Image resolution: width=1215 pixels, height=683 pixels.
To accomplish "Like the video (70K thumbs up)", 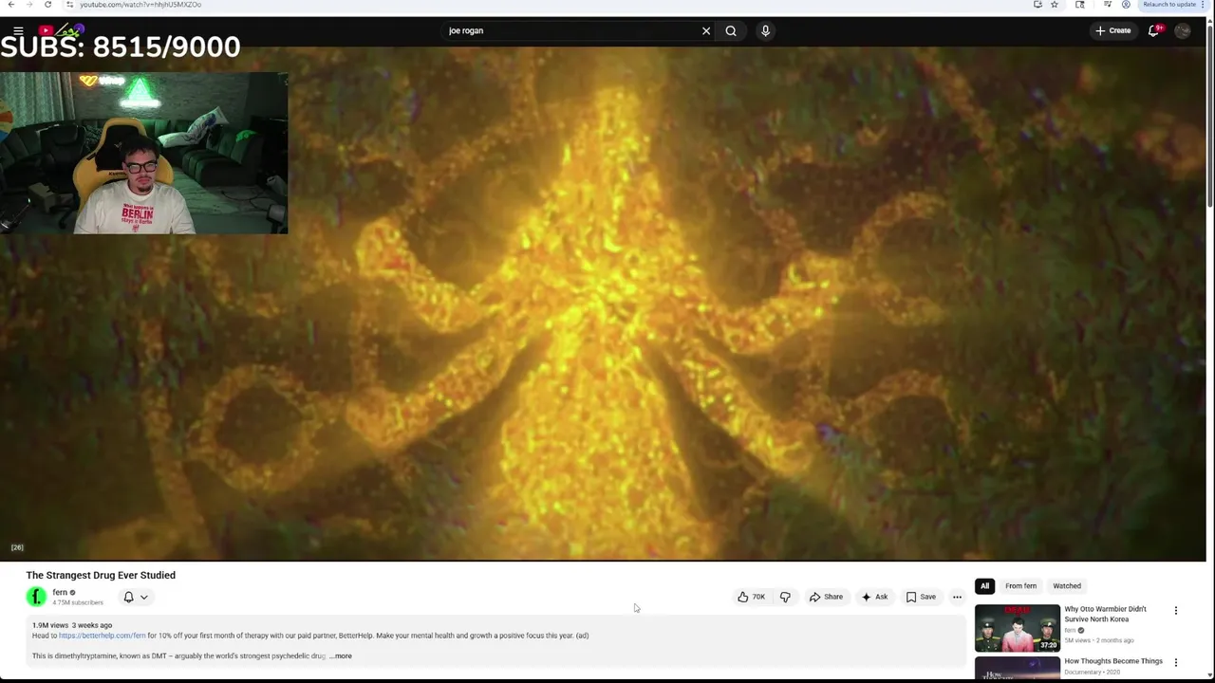I will [x=751, y=597].
